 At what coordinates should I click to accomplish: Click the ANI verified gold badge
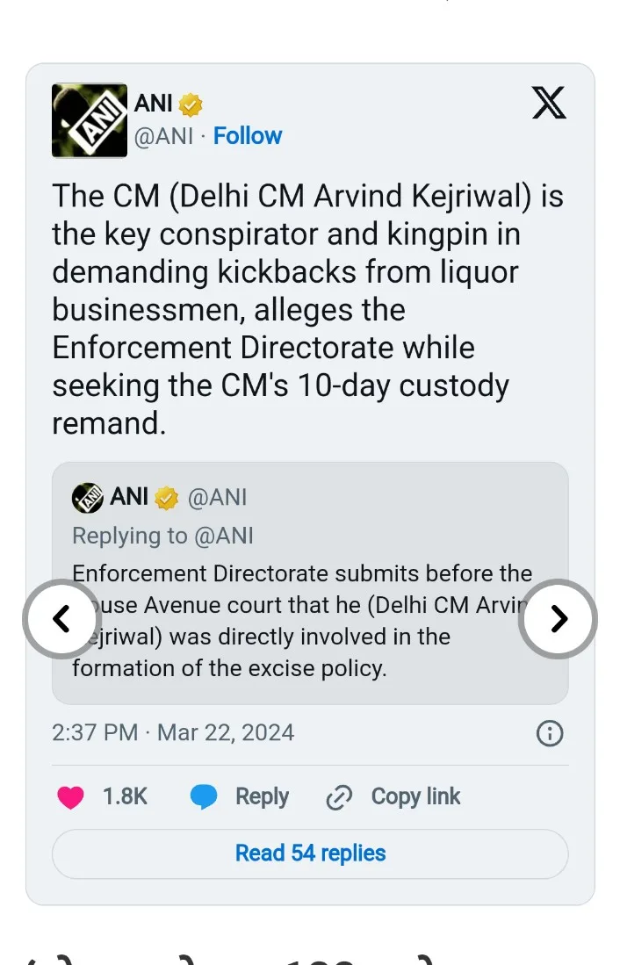click(x=191, y=104)
